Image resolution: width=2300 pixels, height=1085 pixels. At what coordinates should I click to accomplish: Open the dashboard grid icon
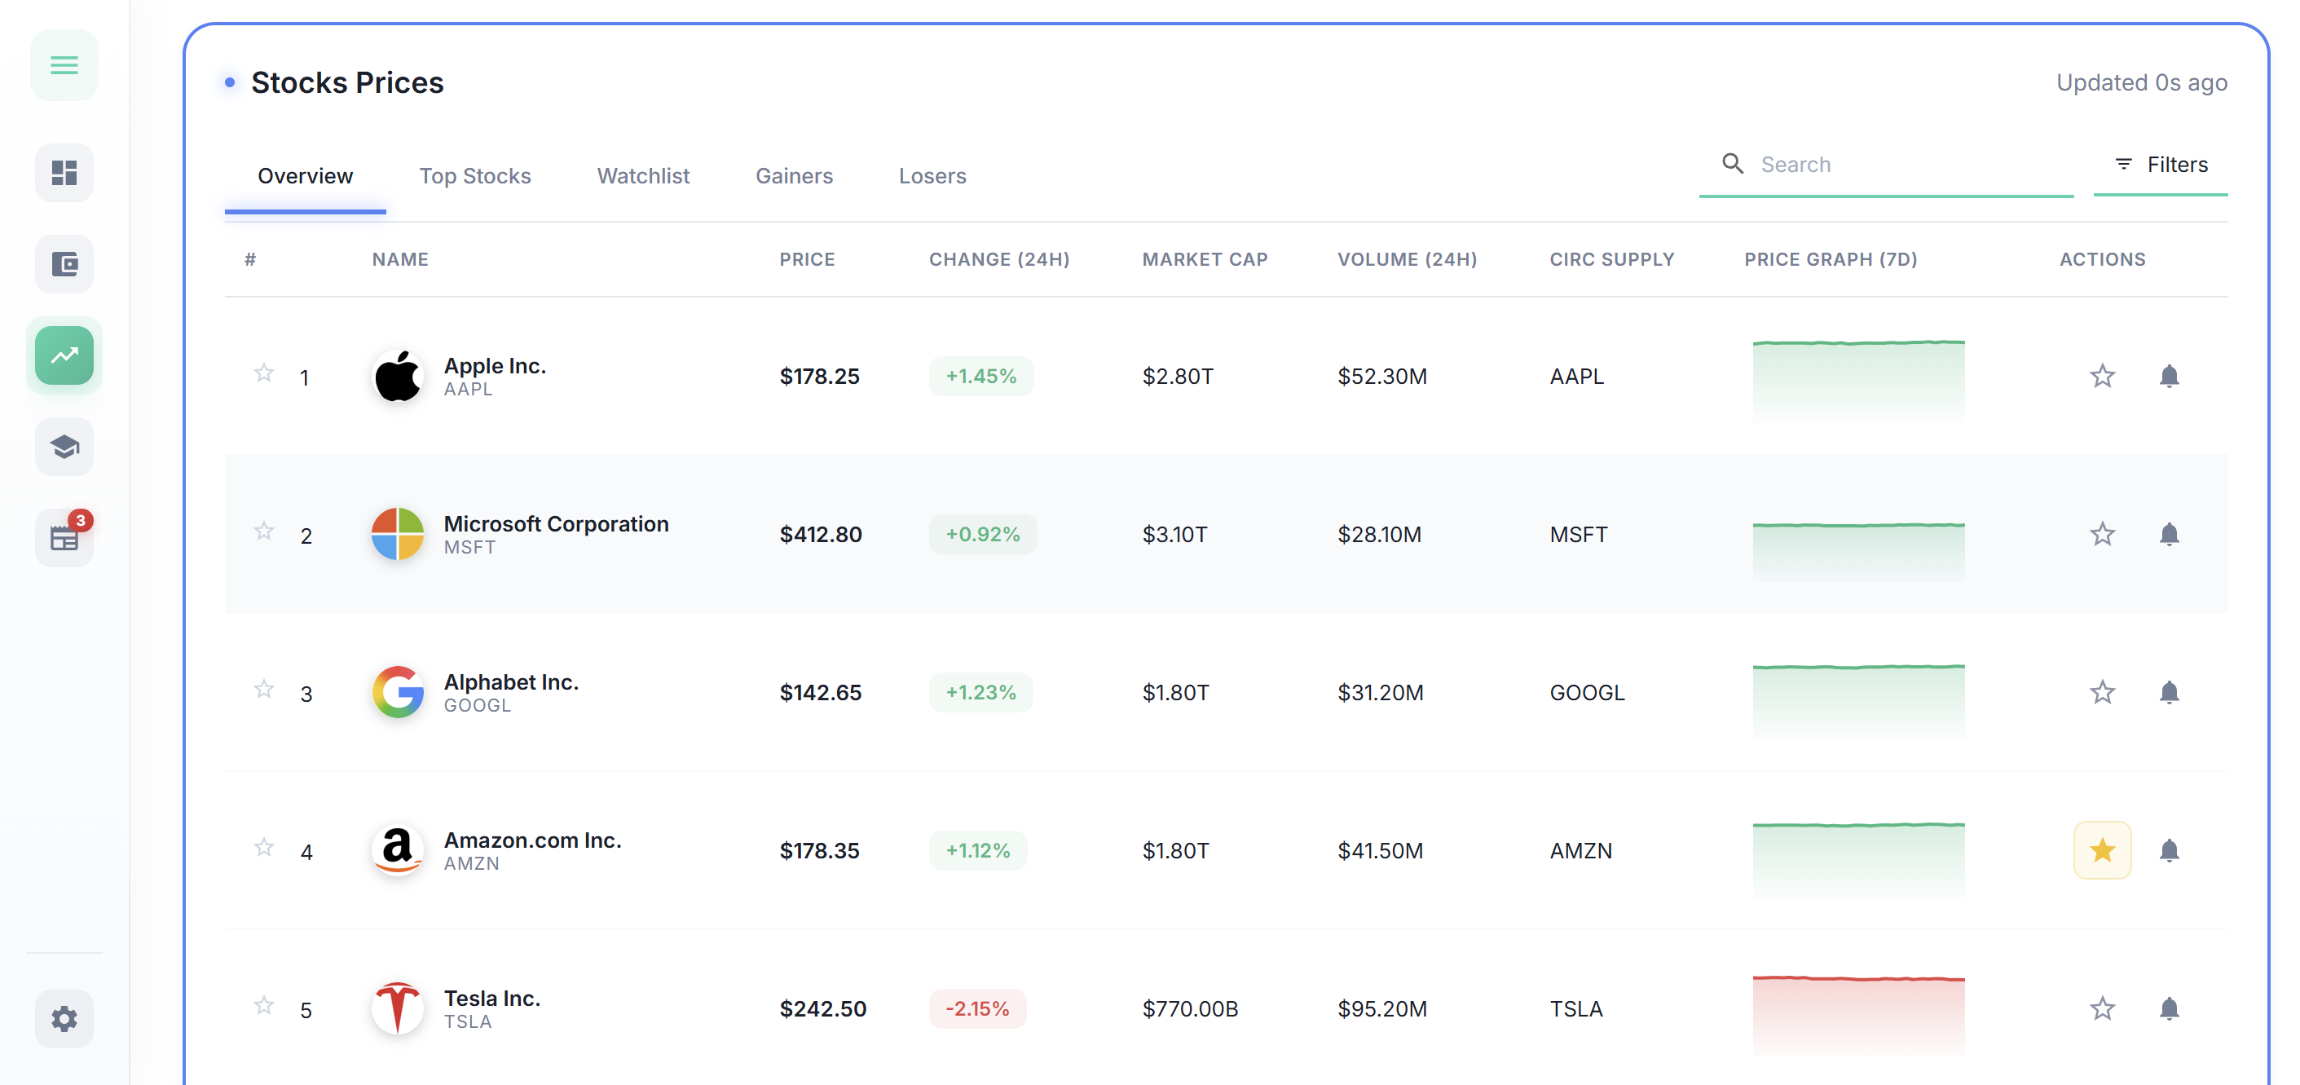click(x=64, y=172)
